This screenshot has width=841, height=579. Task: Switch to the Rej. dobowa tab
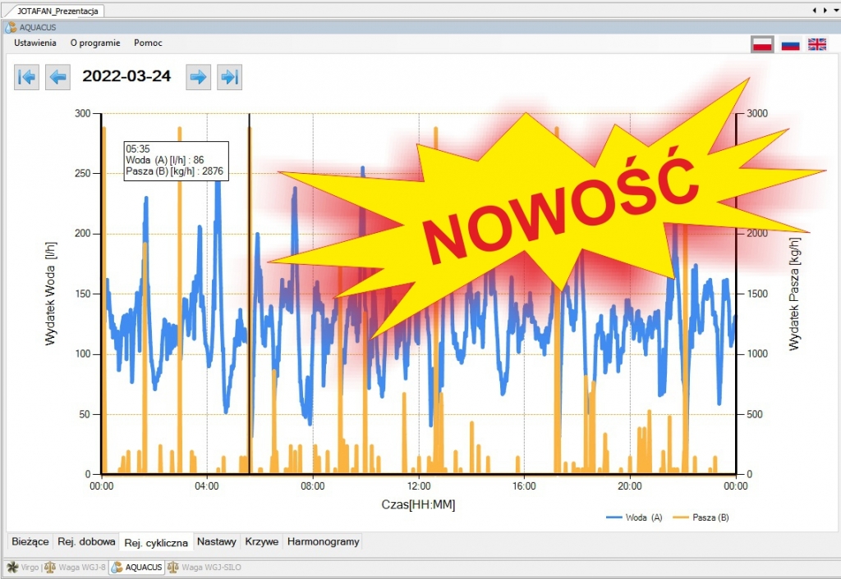(x=86, y=542)
